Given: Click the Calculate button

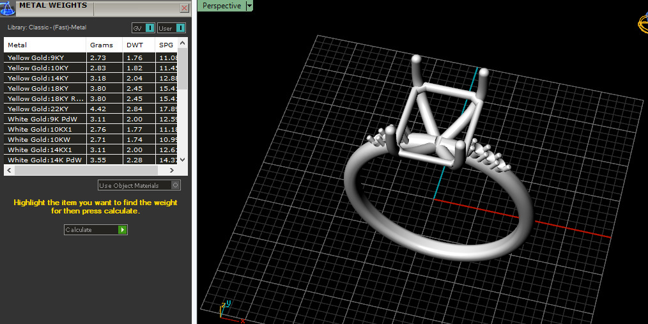Looking at the screenshot, I should (96, 230).
